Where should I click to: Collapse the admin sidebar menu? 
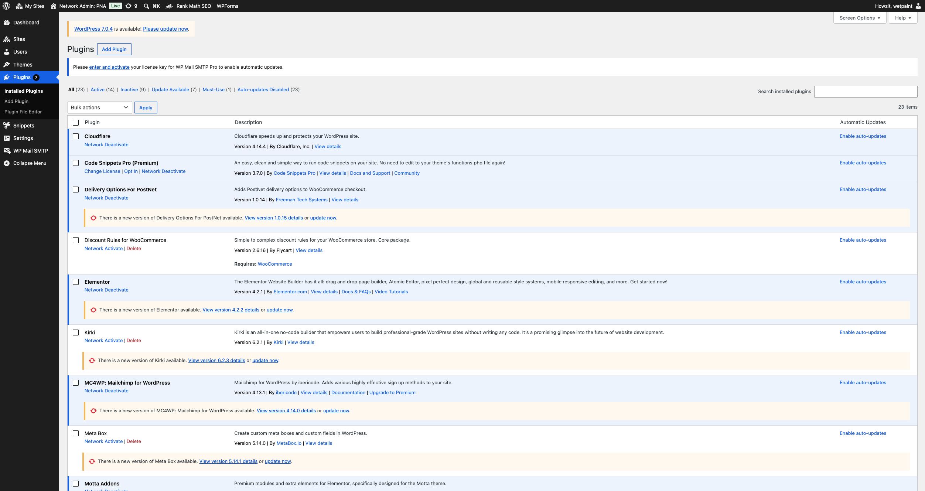(x=30, y=163)
